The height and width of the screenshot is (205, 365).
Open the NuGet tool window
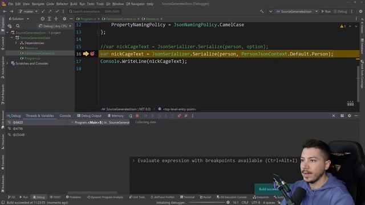click(x=205, y=197)
